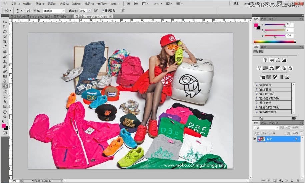
Task: Click the Curves adjustment icon
Action: 278,60
